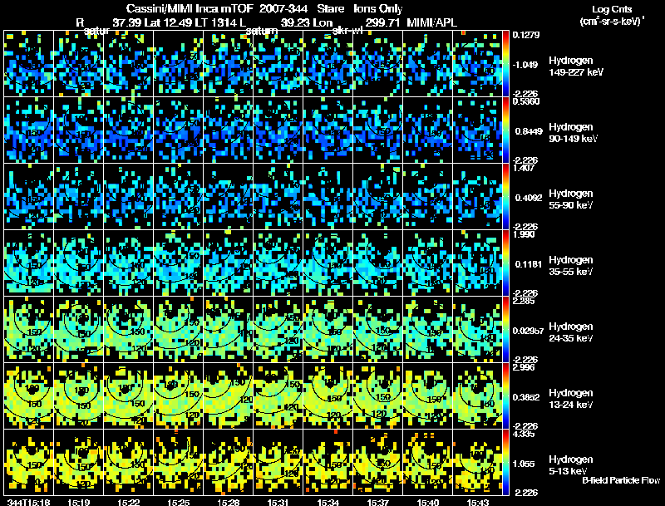This screenshot has width=665, height=506.
Task: Click the 15:34 time label
Action: (x=328, y=502)
